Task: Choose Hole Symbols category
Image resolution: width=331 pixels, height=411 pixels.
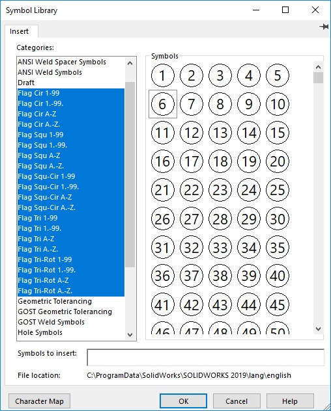Action: point(71,332)
